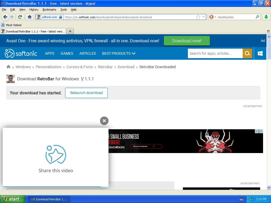Image resolution: width=271 pixels, height=203 pixels.
Task: Open the AdChoices info icon on banner
Action: coord(257,131)
